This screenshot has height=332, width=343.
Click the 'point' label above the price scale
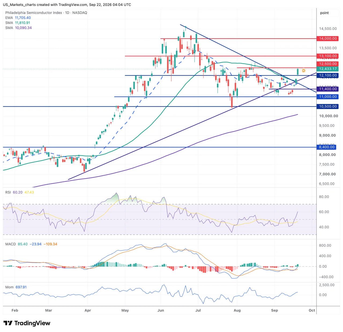324,13
